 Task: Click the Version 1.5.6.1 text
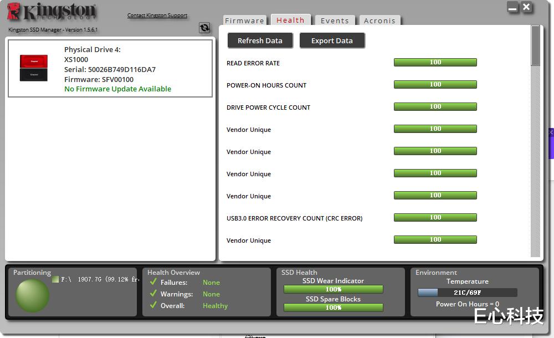coord(81,30)
